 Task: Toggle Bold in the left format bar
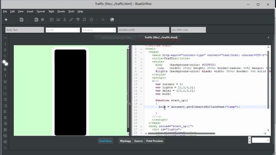click(5, 69)
